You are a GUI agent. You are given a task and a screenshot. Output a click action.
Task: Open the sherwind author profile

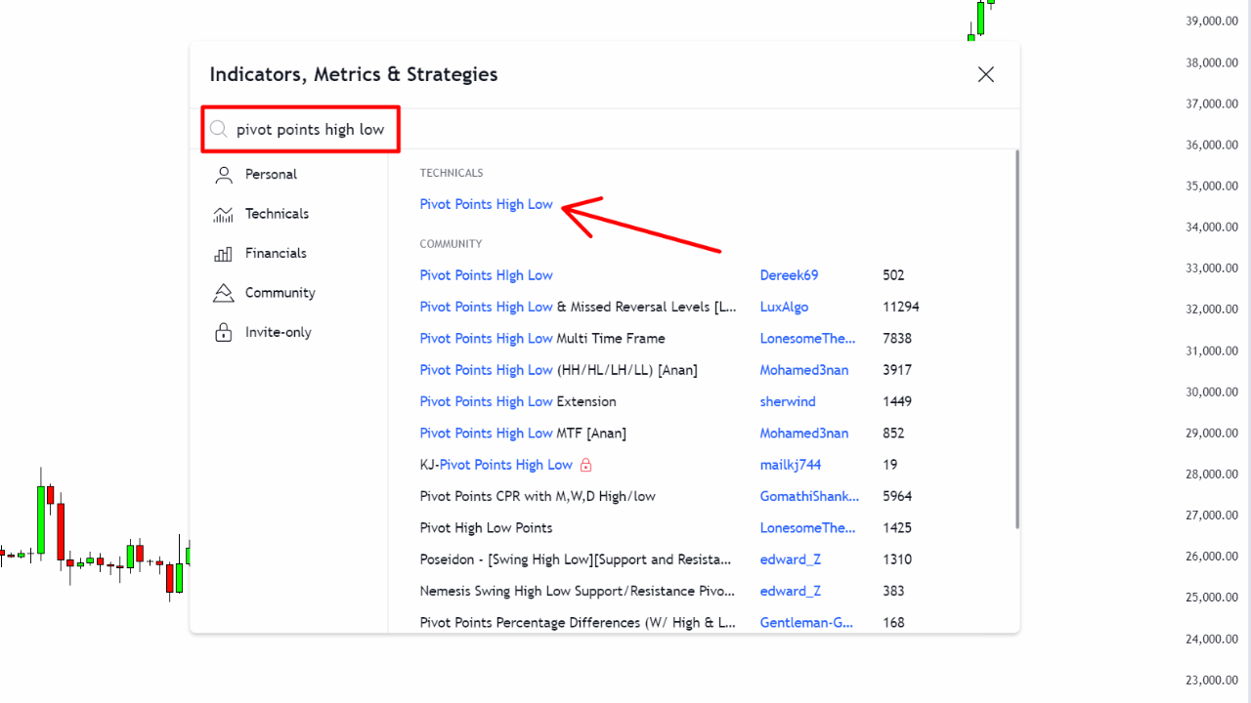tap(788, 401)
